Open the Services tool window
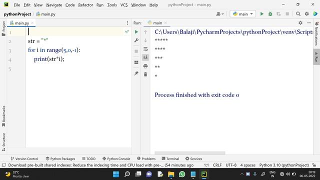The width and height of the screenshot is (320, 180). click(193, 158)
